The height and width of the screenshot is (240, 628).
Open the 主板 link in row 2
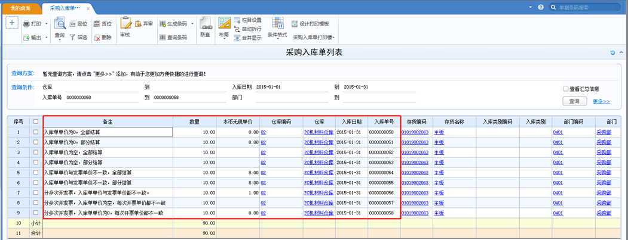click(x=439, y=142)
